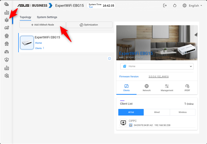
Task: Click the reboot icon in header
Action: click(175, 5)
